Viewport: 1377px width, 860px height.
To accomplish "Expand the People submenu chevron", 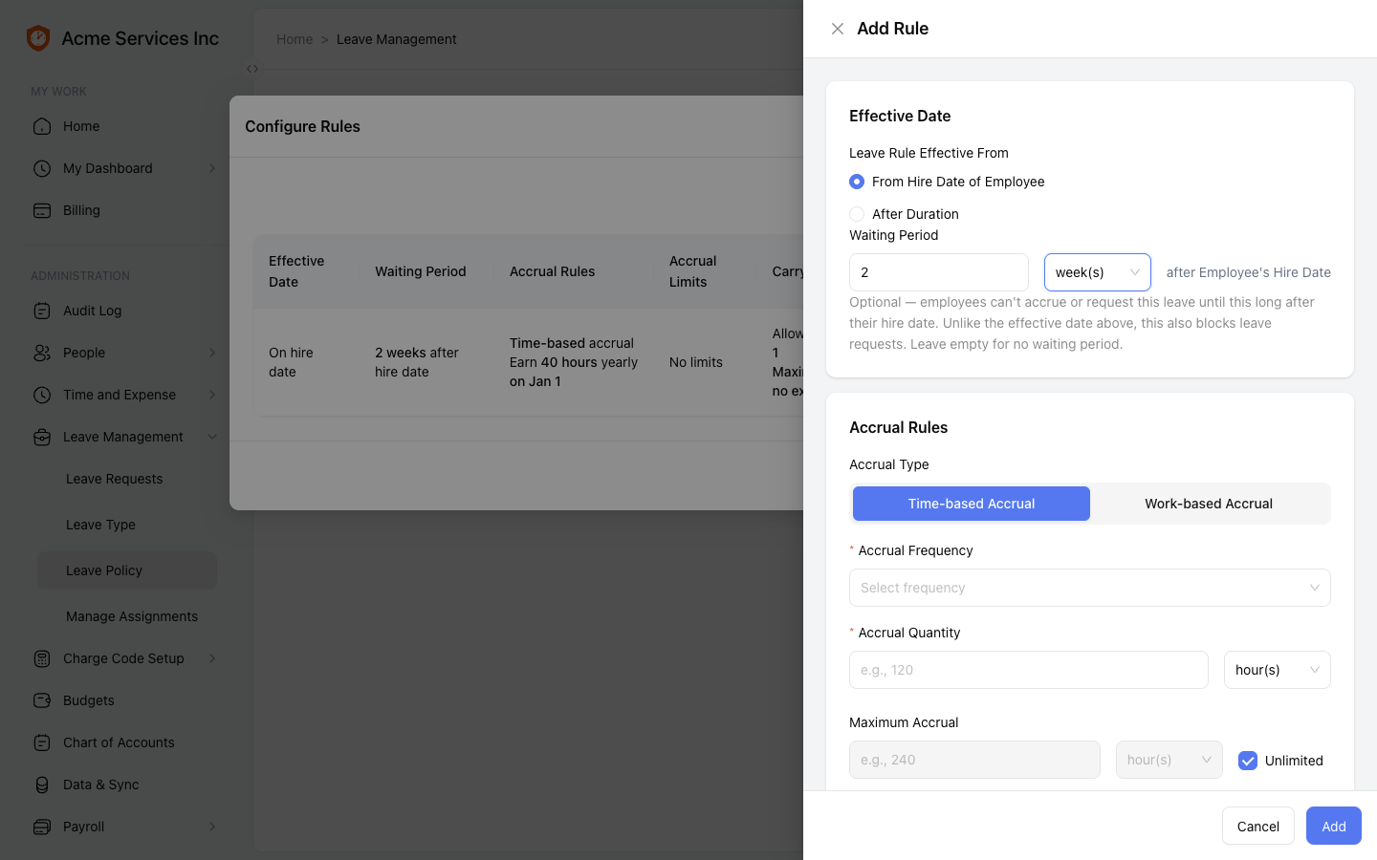I will click(212, 353).
